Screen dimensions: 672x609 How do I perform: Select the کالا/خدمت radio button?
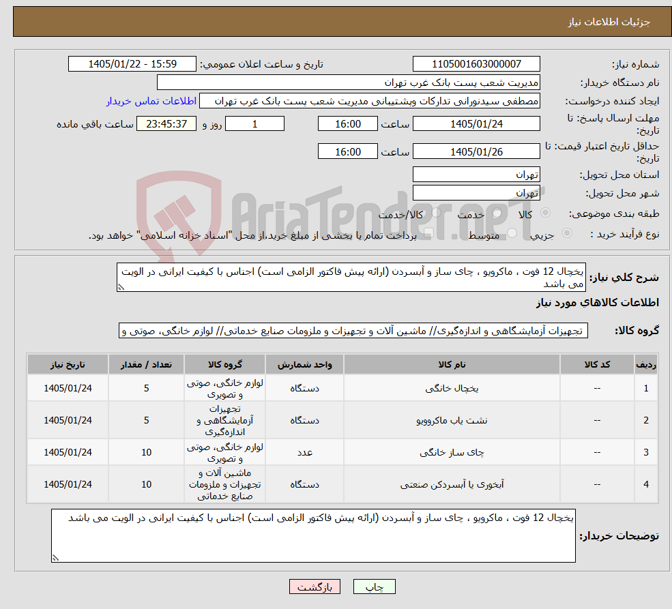(x=436, y=212)
